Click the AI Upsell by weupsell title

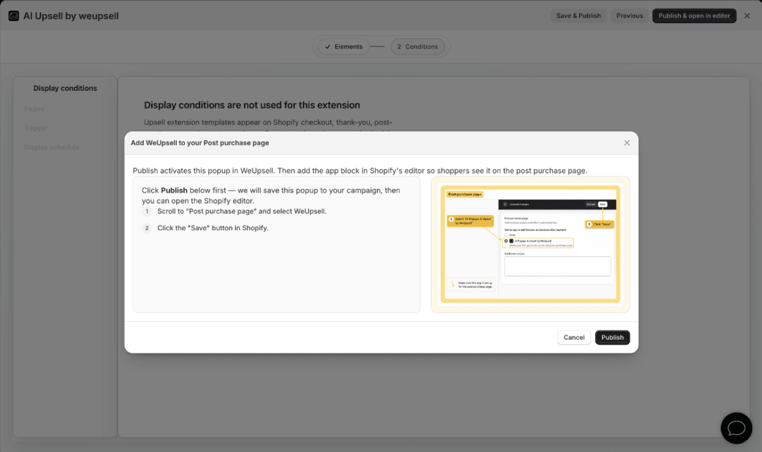[71, 16]
